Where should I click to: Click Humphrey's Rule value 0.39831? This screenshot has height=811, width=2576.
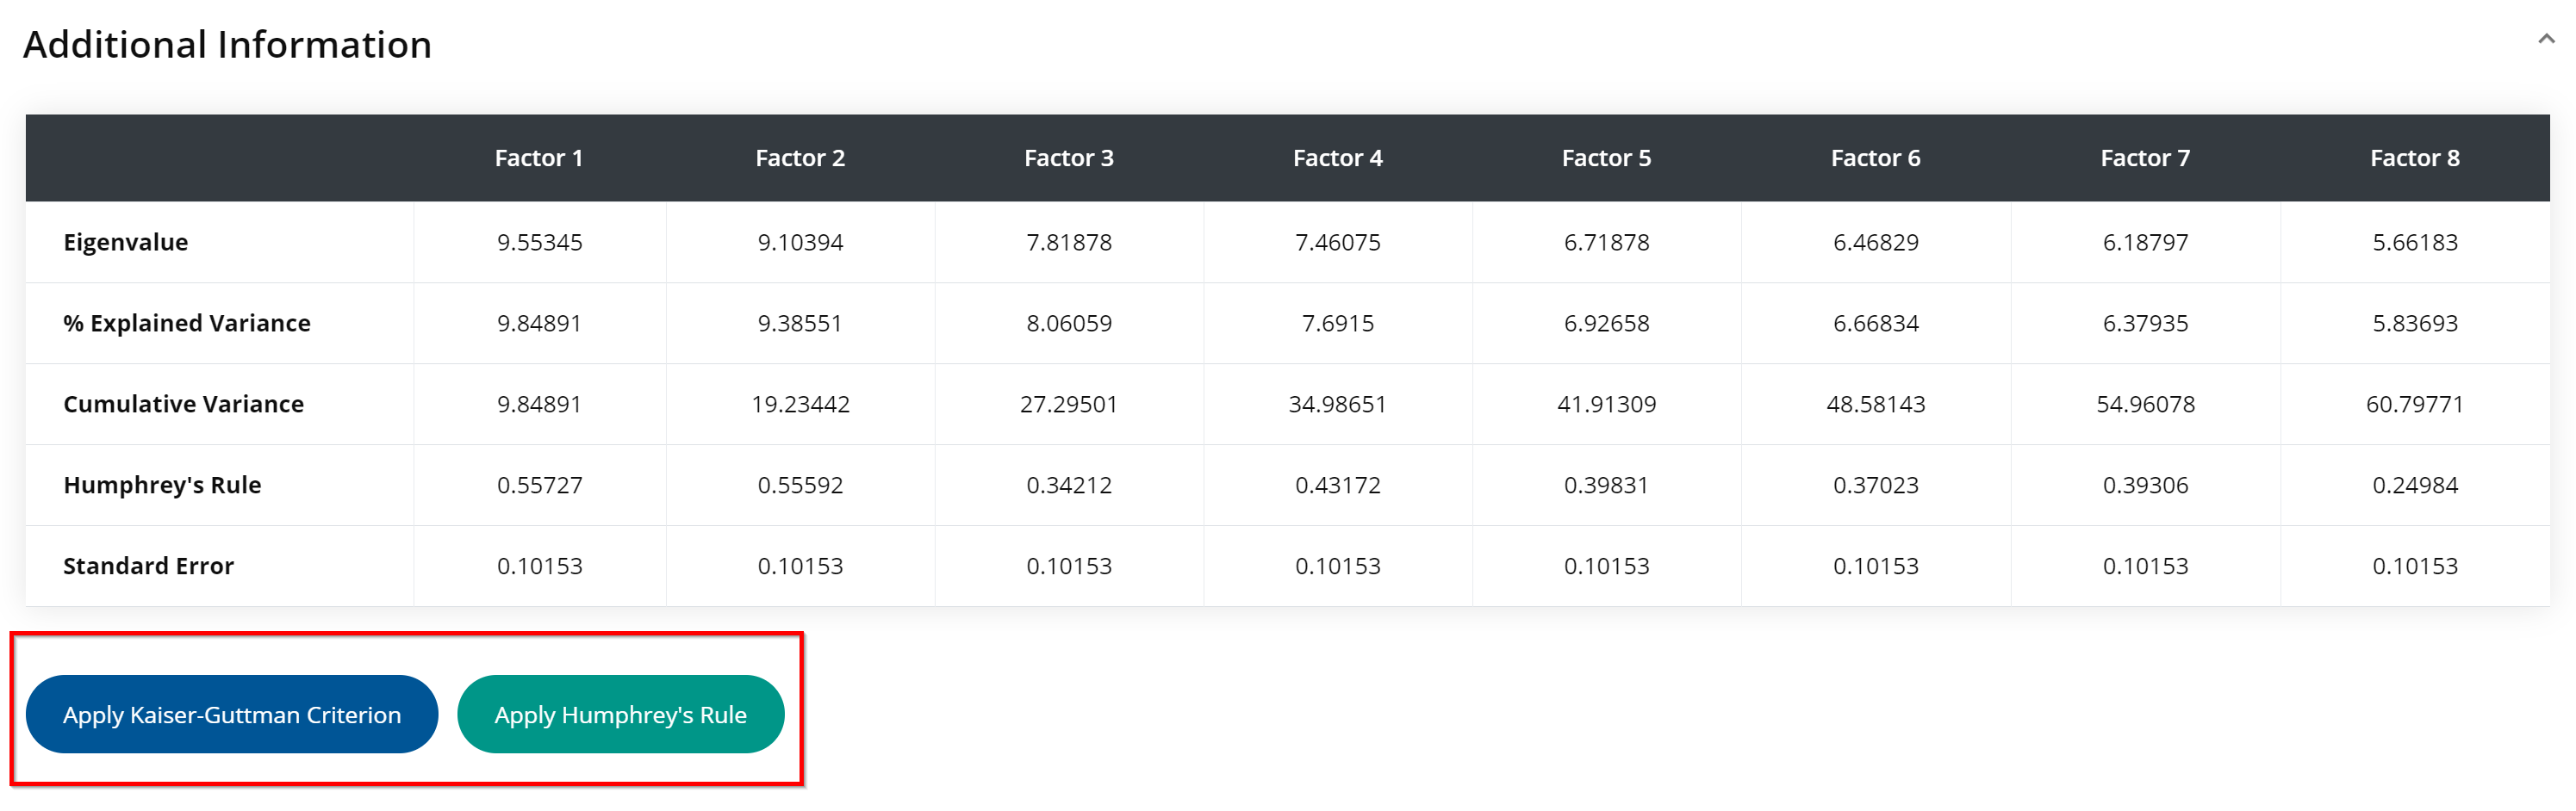click(x=1607, y=485)
